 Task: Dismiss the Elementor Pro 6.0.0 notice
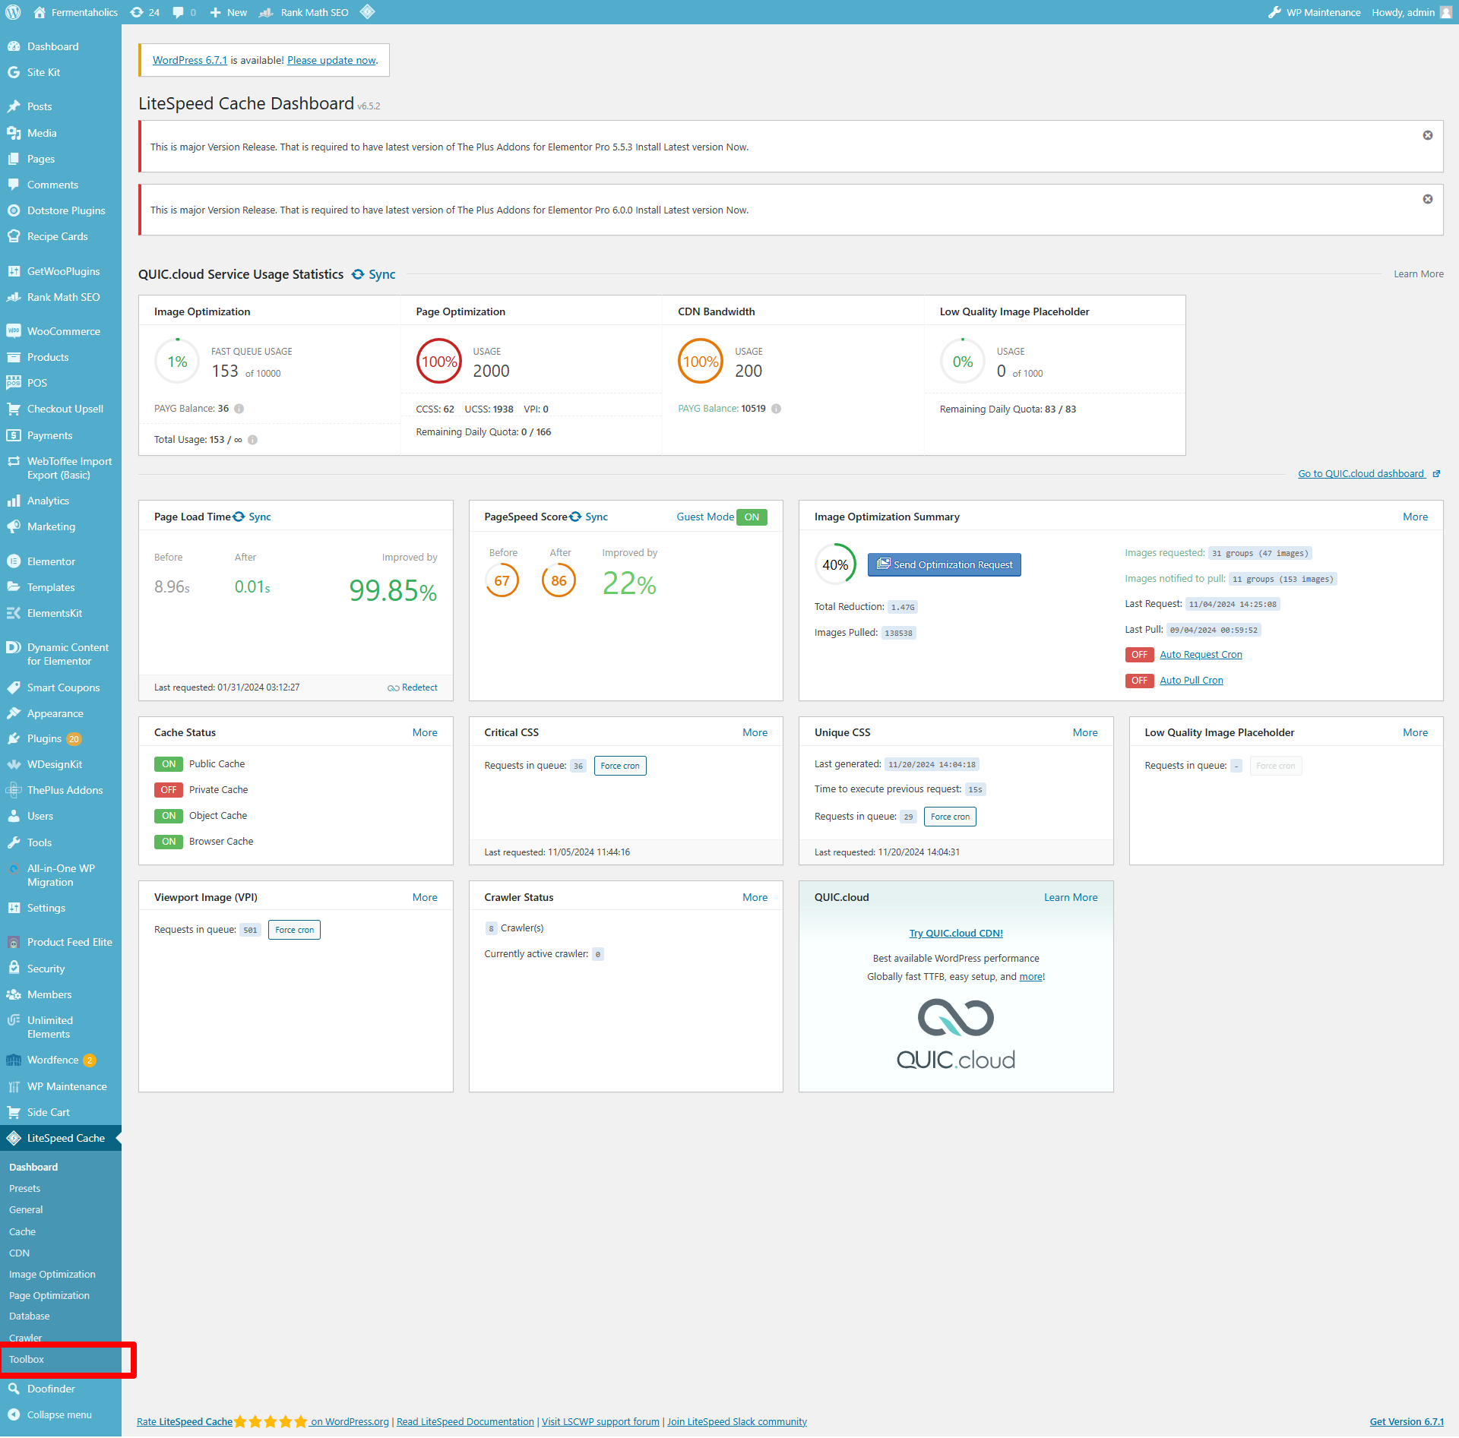pos(1428,199)
